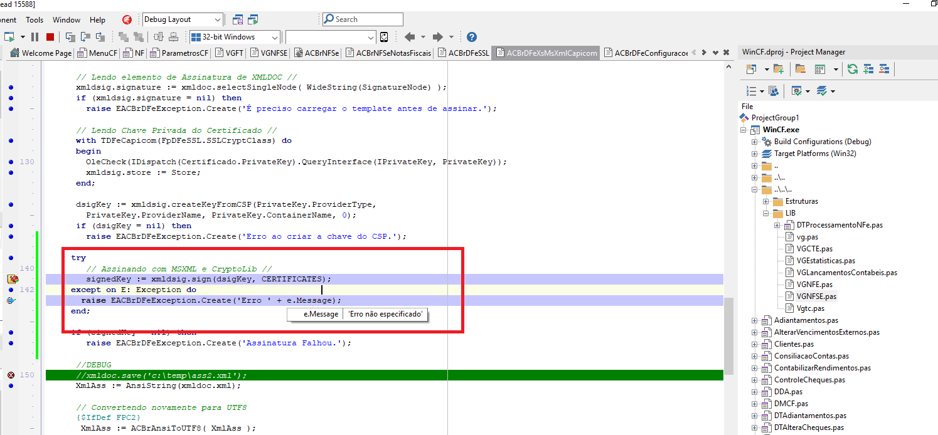The width and height of the screenshot is (938, 435).
Task: Click the View grid icon in Project Manager
Action: click(x=819, y=69)
